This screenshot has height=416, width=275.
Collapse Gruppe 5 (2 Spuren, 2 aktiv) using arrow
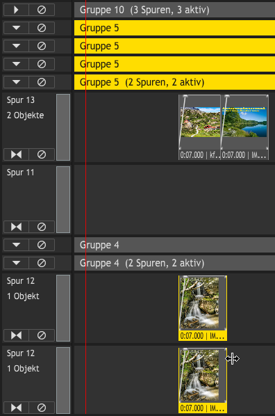tap(16, 82)
